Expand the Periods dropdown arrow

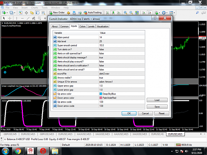[x=167, y=13]
